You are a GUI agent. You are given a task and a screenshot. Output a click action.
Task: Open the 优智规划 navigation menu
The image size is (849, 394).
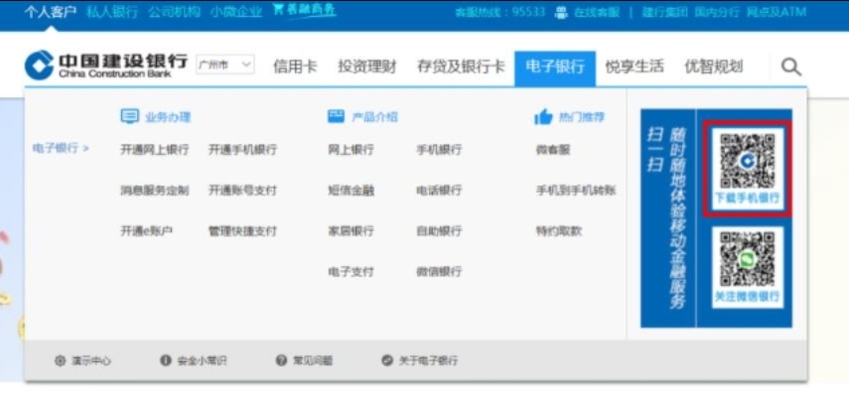[713, 66]
